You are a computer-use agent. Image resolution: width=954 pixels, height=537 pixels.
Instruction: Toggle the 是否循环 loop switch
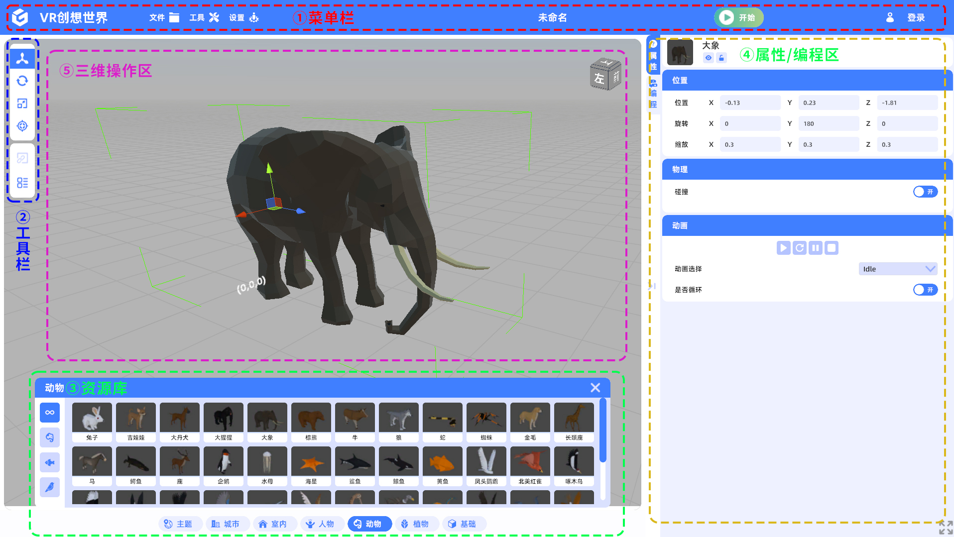(x=925, y=290)
